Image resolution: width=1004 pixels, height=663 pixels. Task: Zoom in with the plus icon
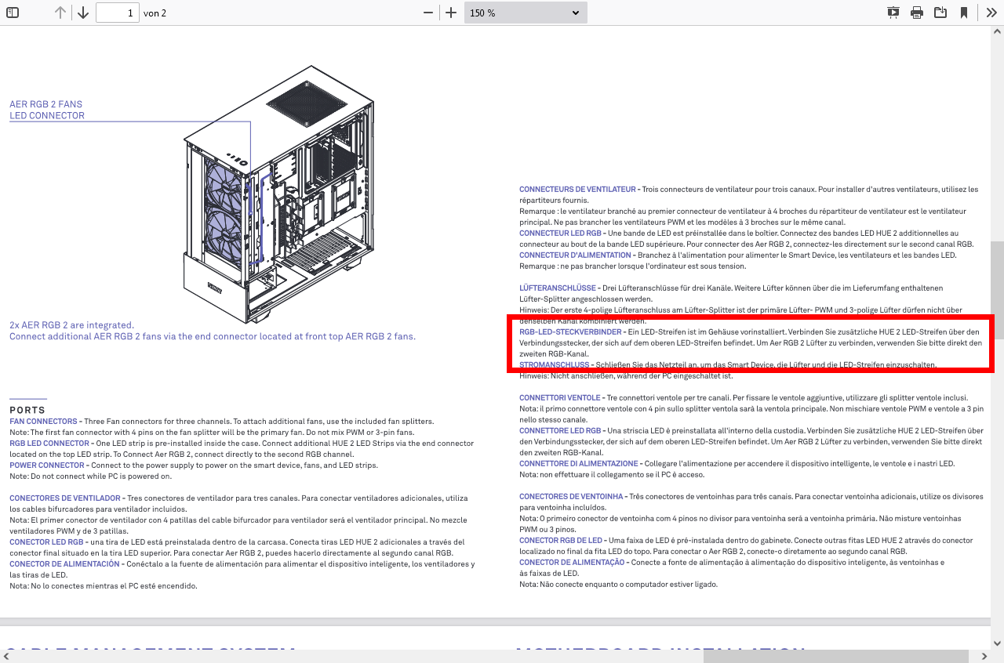(x=451, y=13)
